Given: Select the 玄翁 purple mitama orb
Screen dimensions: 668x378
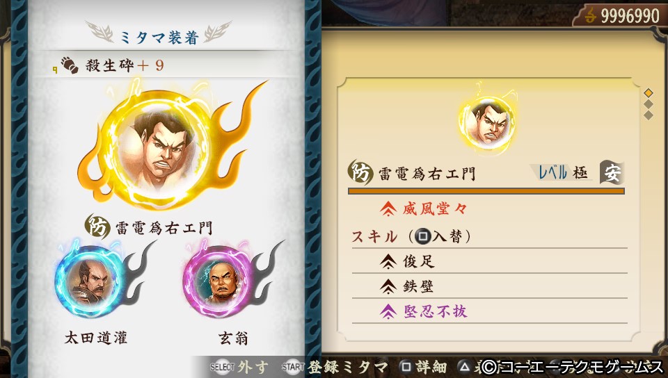Looking at the screenshot, I should point(219,281).
